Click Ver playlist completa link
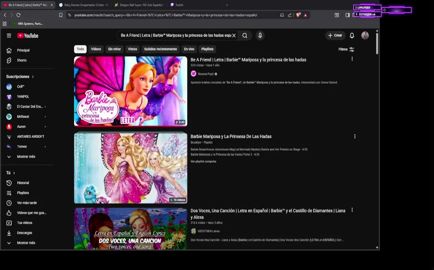Image resolution: width=434 pixels, height=270 pixels. click(203, 162)
